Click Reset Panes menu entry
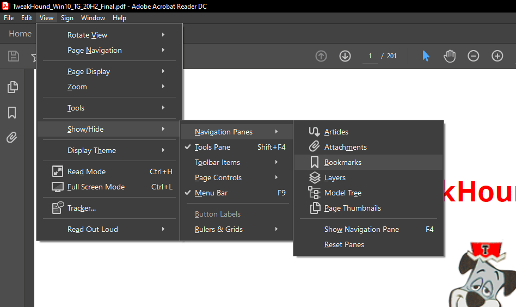 (x=368, y=245)
